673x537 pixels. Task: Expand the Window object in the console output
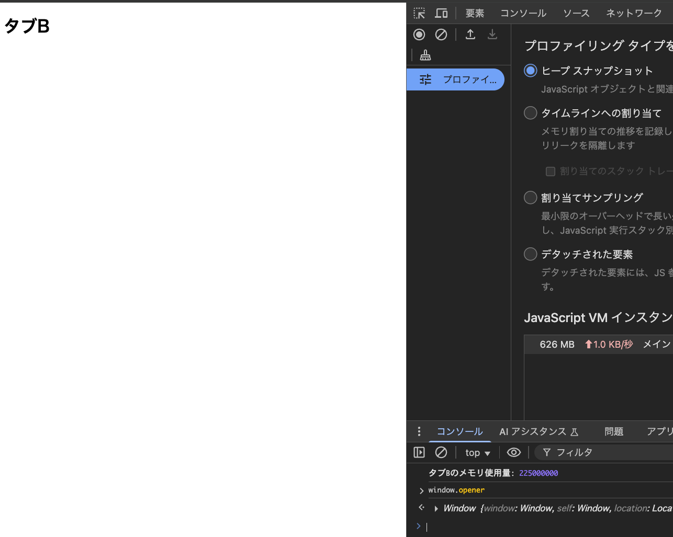pos(436,509)
